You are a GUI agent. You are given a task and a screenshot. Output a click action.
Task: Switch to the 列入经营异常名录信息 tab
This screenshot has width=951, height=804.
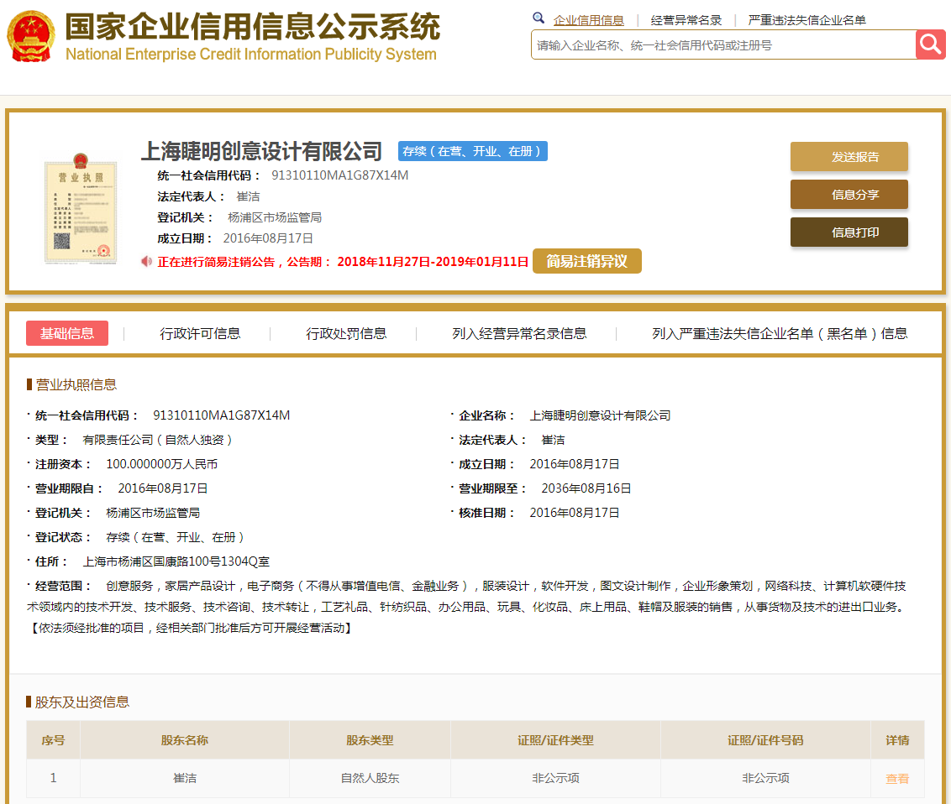click(x=519, y=333)
